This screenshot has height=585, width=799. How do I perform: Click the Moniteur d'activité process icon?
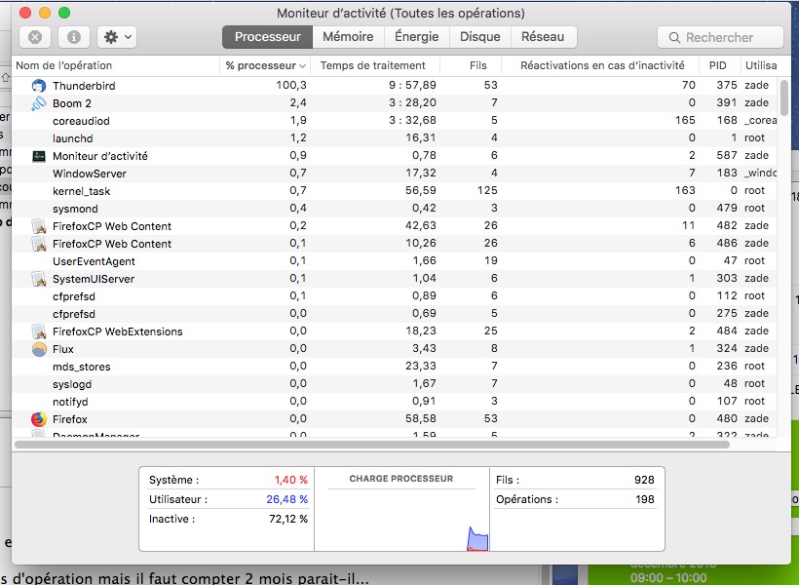coord(39,156)
